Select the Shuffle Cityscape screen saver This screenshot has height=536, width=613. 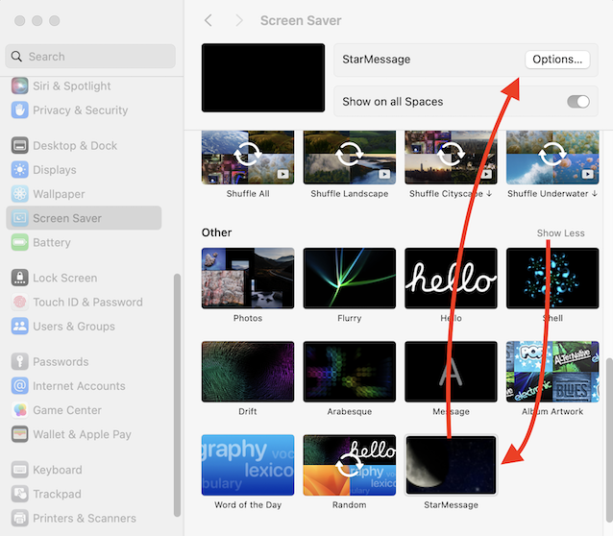[x=451, y=158]
